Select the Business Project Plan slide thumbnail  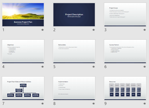point(23,15)
